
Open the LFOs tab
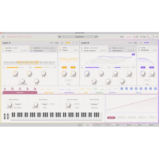[86, 92]
